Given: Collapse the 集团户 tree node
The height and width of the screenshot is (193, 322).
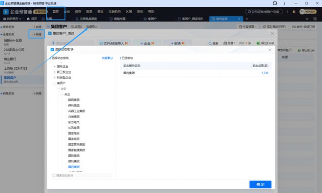Looking at the screenshot, I should tap(55, 83).
